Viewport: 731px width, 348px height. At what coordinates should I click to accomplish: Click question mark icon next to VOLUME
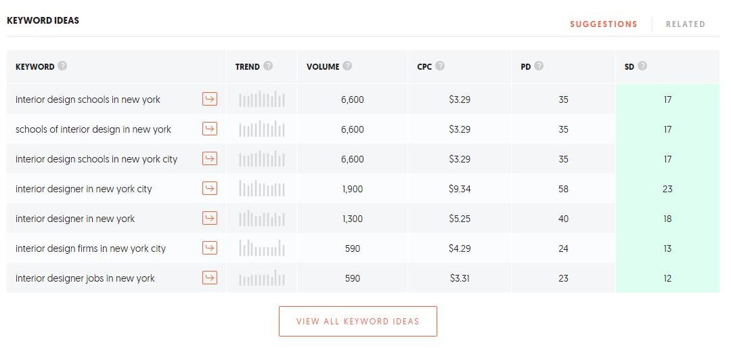point(347,66)
